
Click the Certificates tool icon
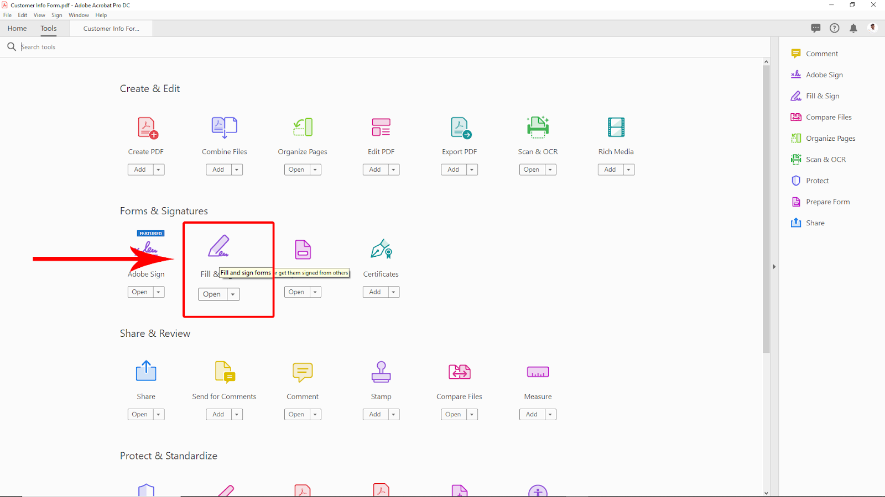[381, 249]
